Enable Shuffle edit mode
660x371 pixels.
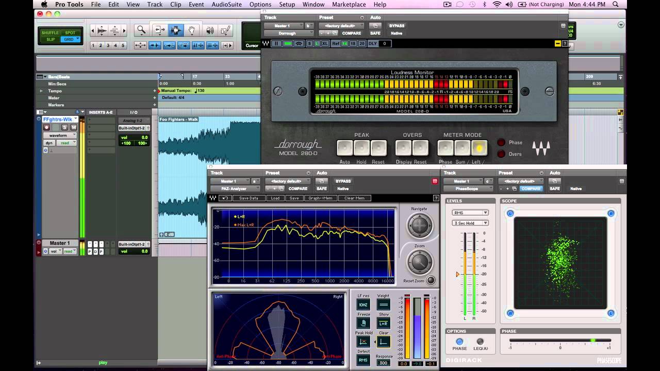(51, 33)
